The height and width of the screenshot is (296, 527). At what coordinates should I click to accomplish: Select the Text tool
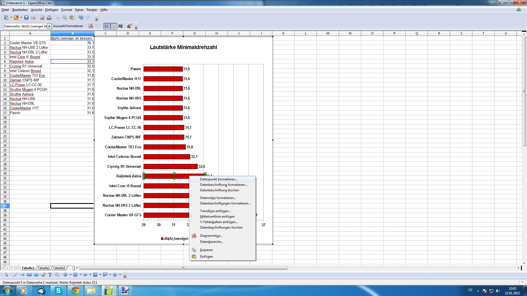[x=50, y=275]
